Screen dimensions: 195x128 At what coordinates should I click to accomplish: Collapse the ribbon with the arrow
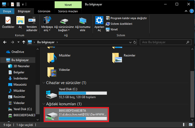pyautogui.click(x=186, y=11)
